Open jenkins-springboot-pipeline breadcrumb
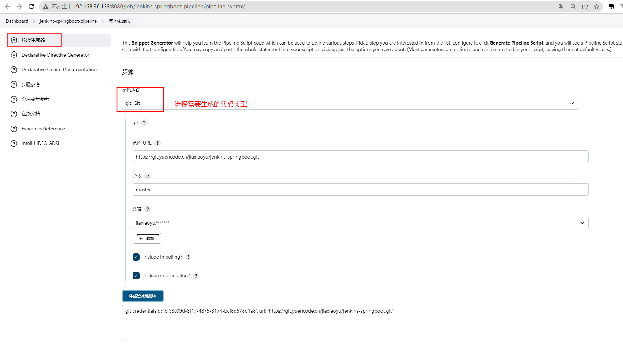 click(x=68, y=21)
